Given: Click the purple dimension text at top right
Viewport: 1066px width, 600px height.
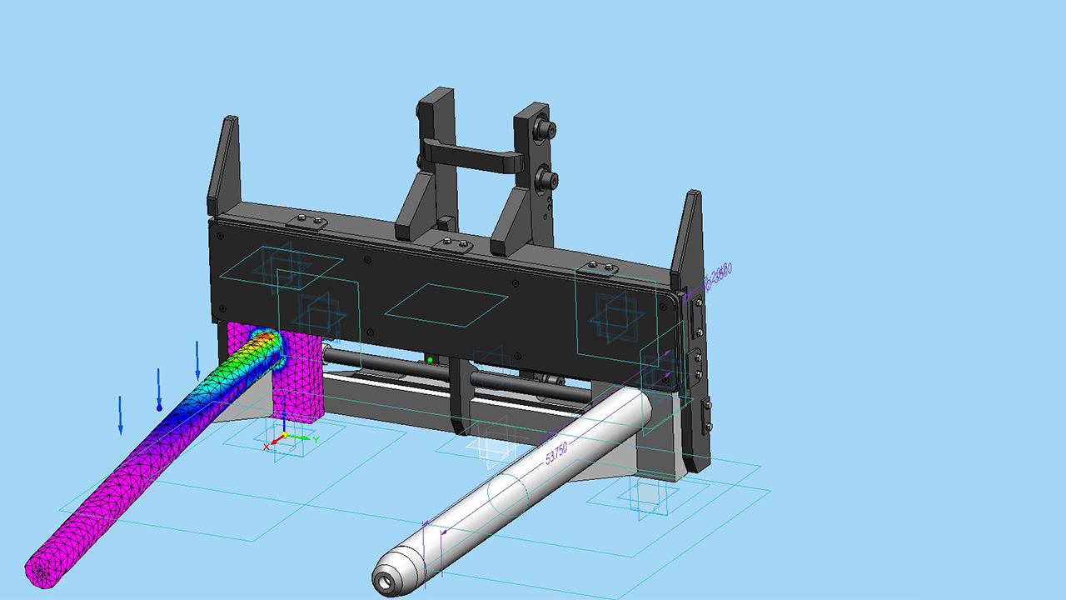Looking at the screenshot, I should tap(718, 274).
